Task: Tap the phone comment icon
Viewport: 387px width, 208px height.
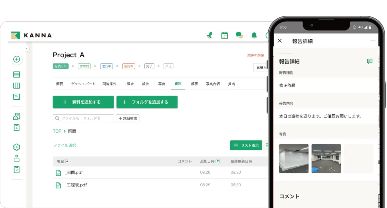Action: (x=370, y=61)
